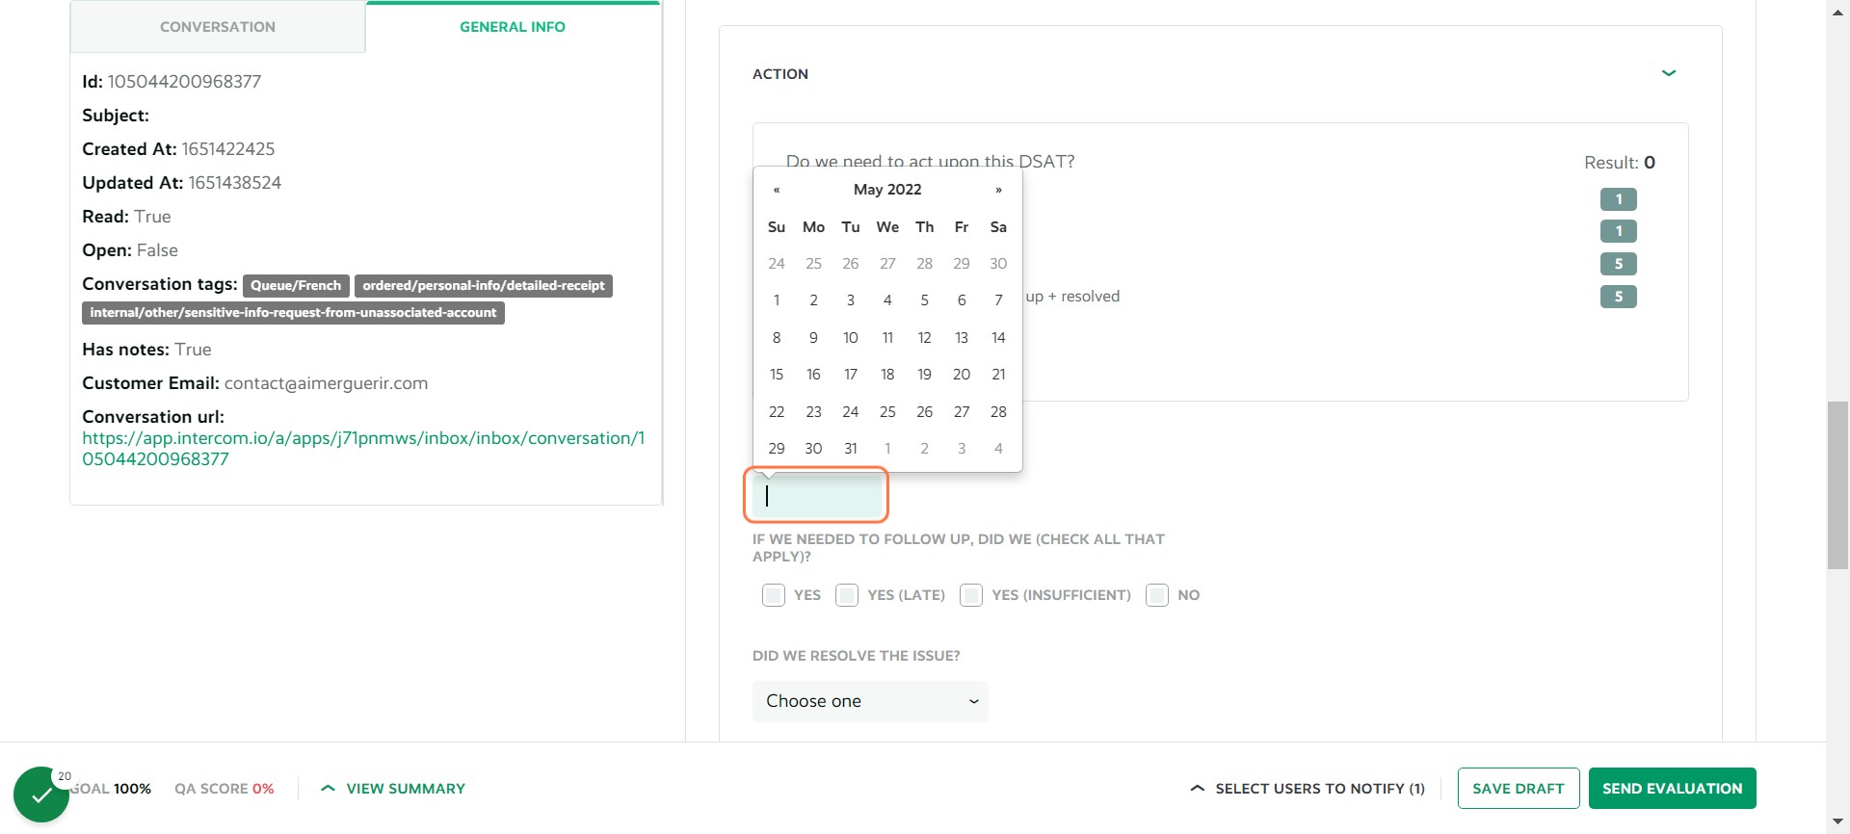1850x834 pixels.
Task: Click the Queue/French conversation tag
Action: 296,286
